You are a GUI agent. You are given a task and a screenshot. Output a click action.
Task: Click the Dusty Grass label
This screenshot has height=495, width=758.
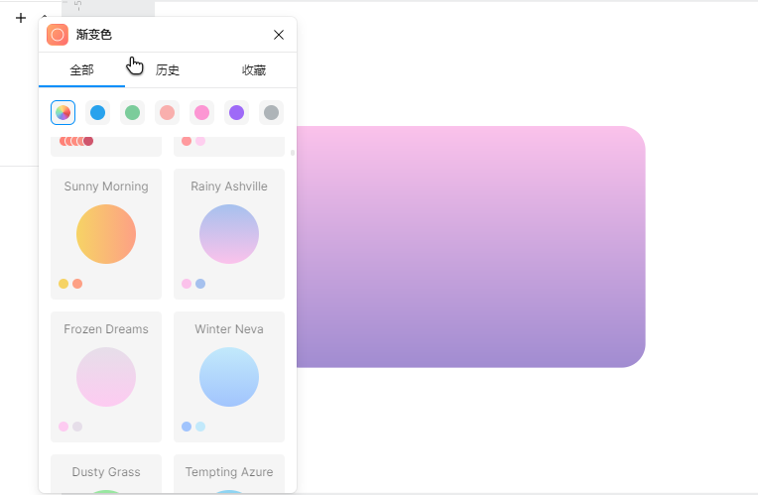click(x=106, y=472)
